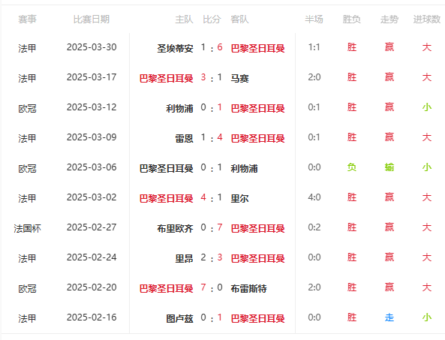This screenshot has width=445, height=340.
Task: Open 布雷斯特 away team link
Action: click(x=248, y=289)
